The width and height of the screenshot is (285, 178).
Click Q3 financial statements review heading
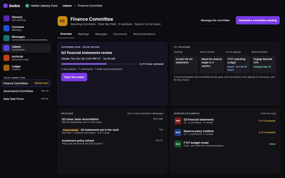(87, 53)
